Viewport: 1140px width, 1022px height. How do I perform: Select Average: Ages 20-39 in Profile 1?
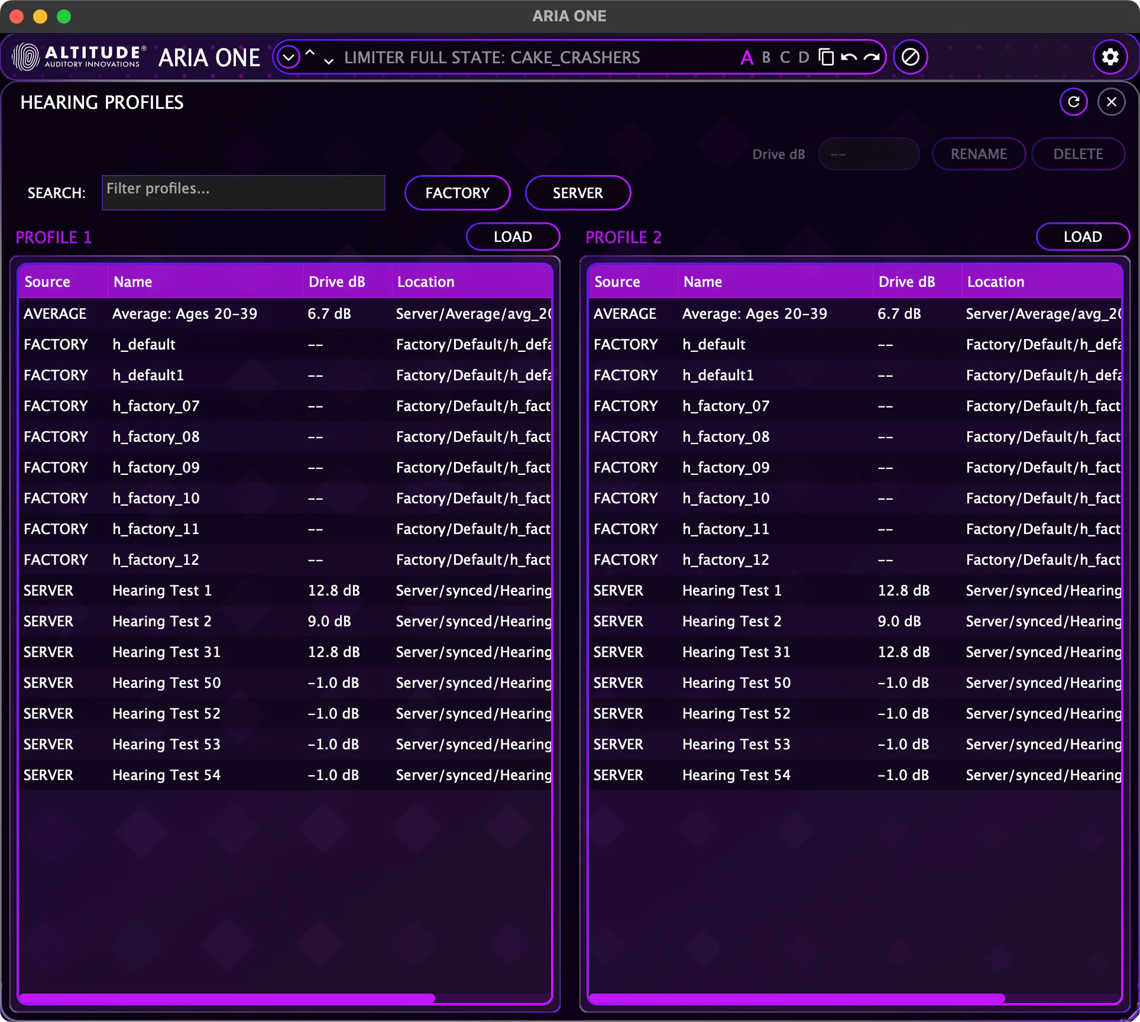coord(285,313)
